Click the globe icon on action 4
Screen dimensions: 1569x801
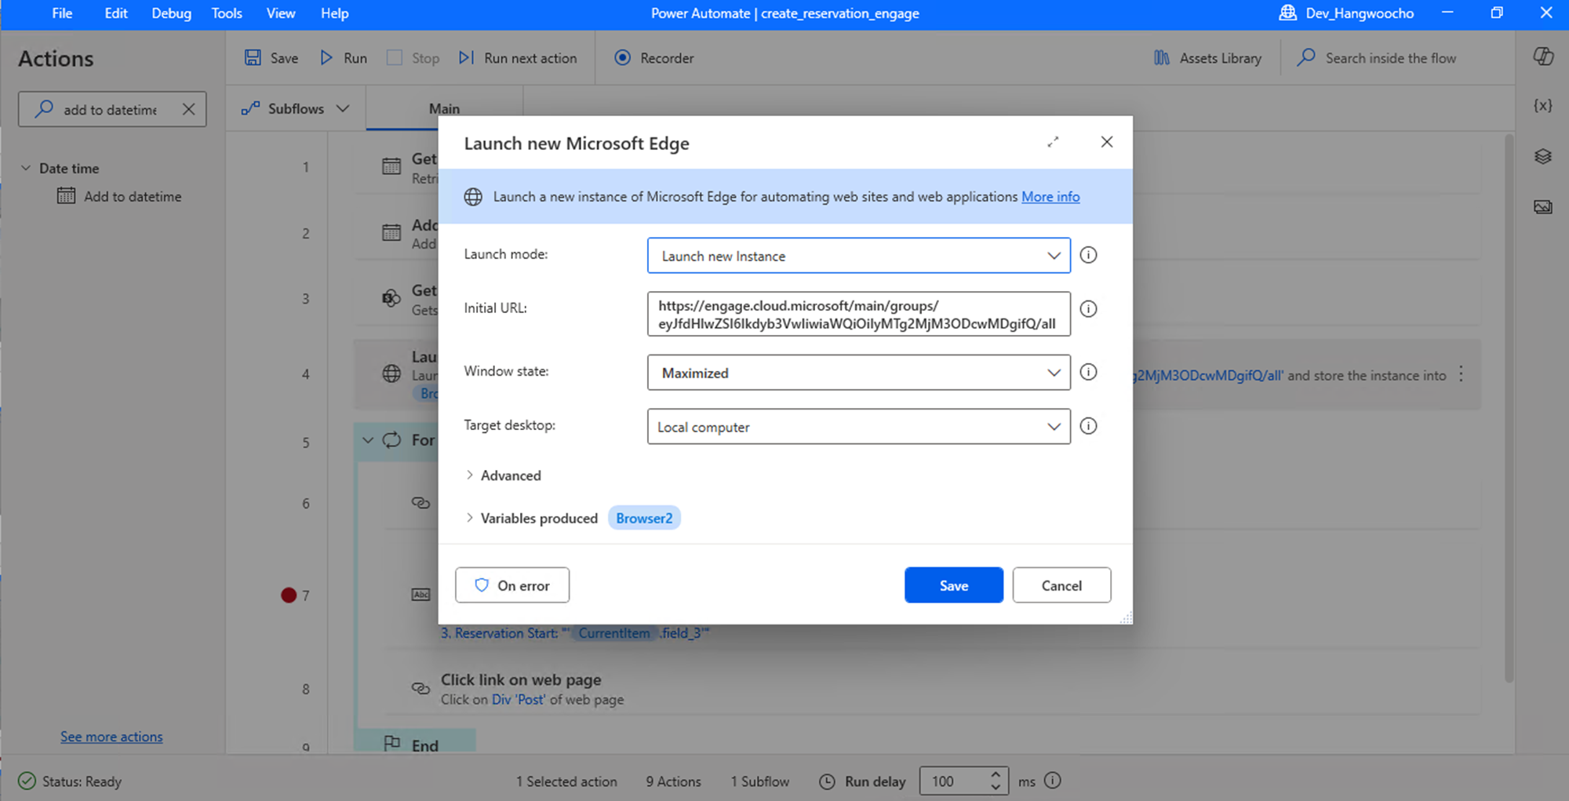(391, 373)
